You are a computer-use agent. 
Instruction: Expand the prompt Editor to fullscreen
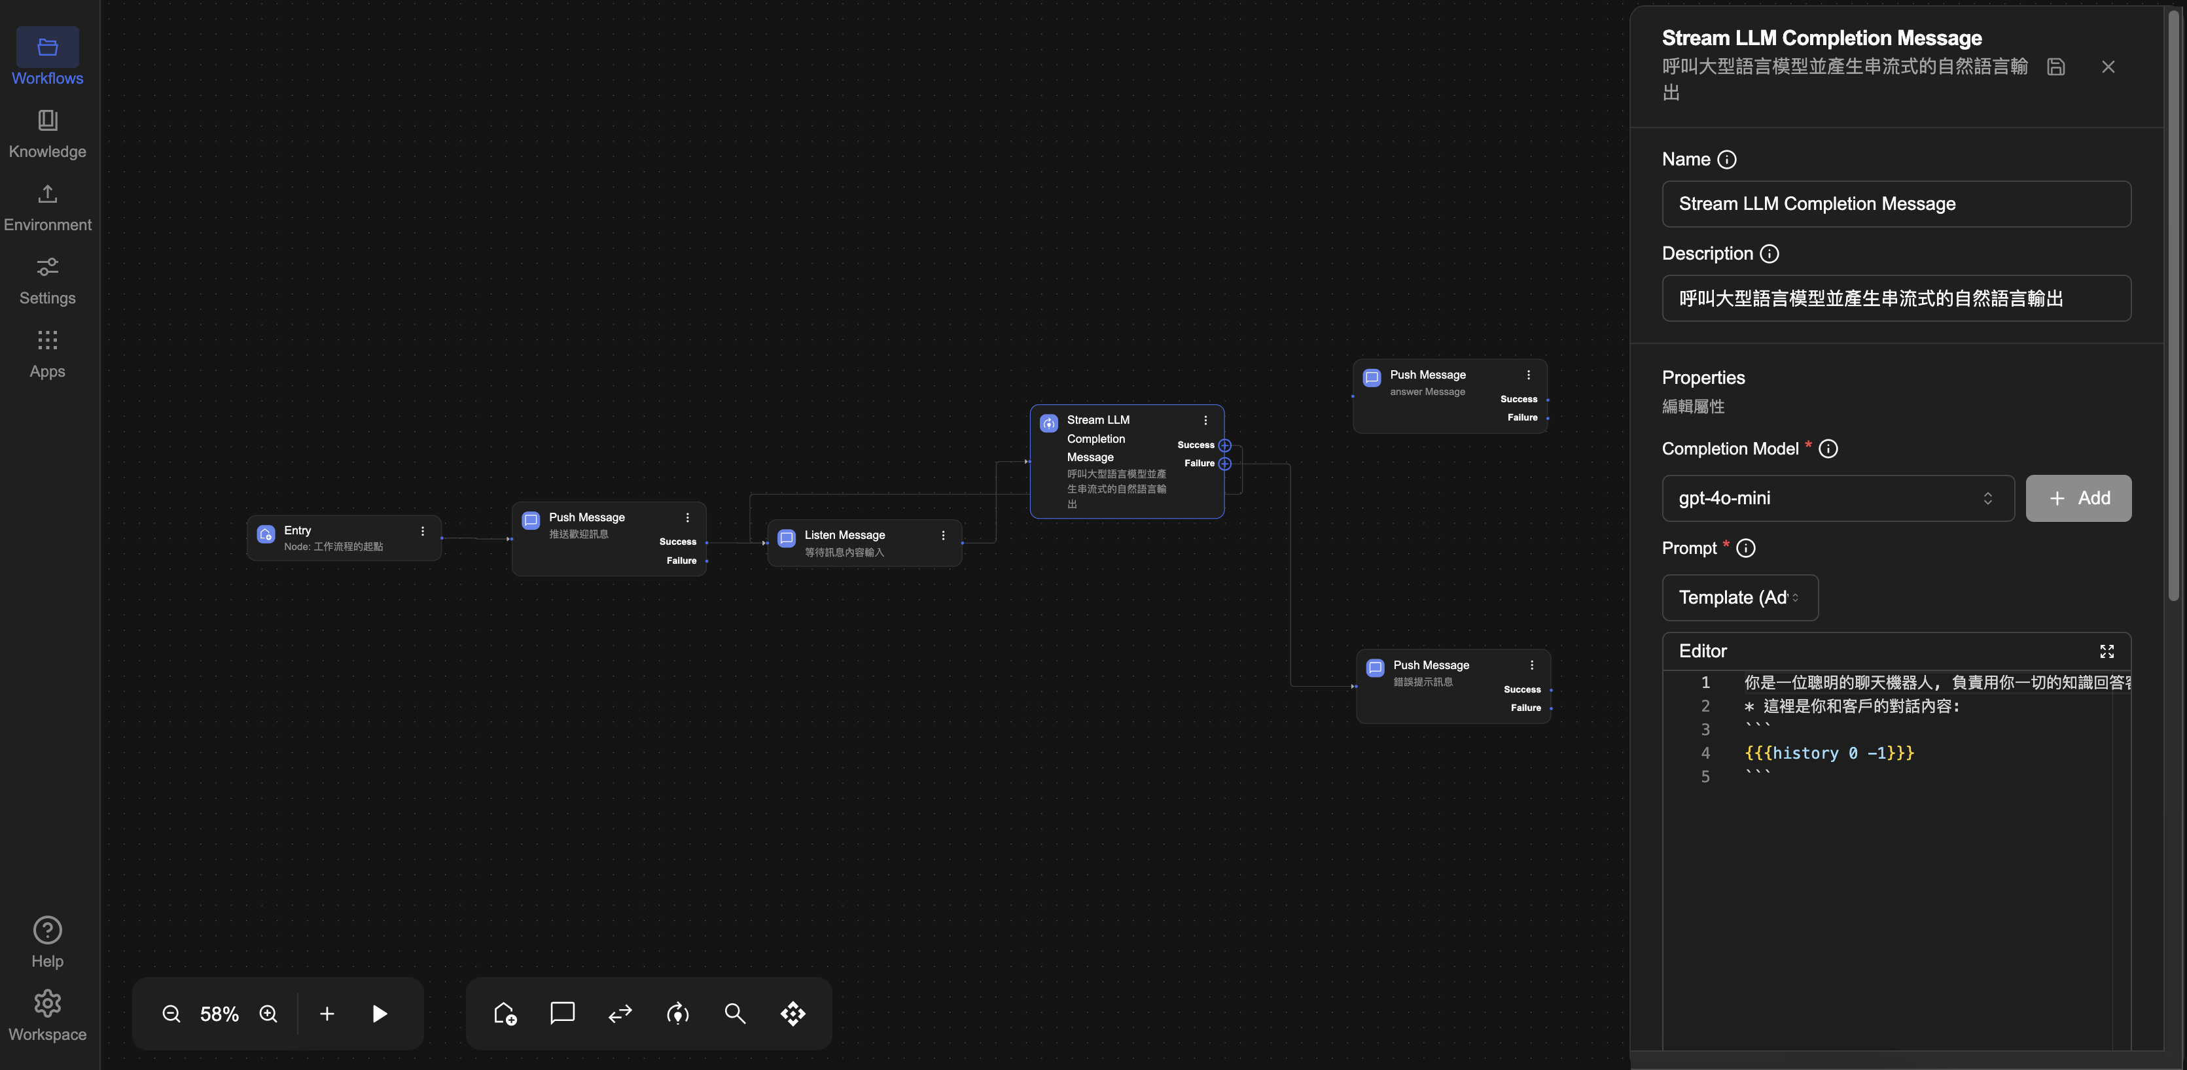point(2107,651)
